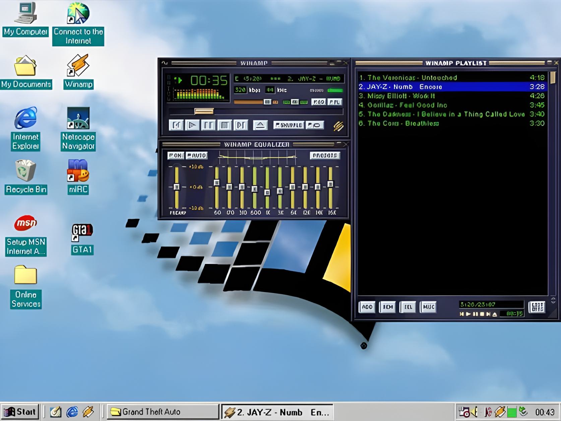Open the playlist SEL menu
The image size is (561, 421).
[408, 307]
